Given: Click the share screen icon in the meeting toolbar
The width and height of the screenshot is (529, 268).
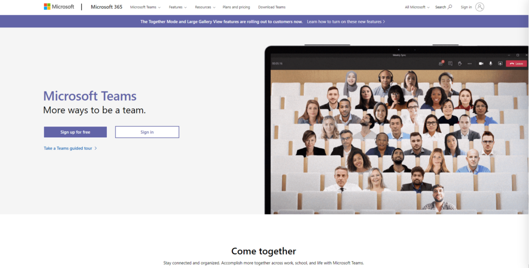Looking at the screenshot, I should 500,64.
